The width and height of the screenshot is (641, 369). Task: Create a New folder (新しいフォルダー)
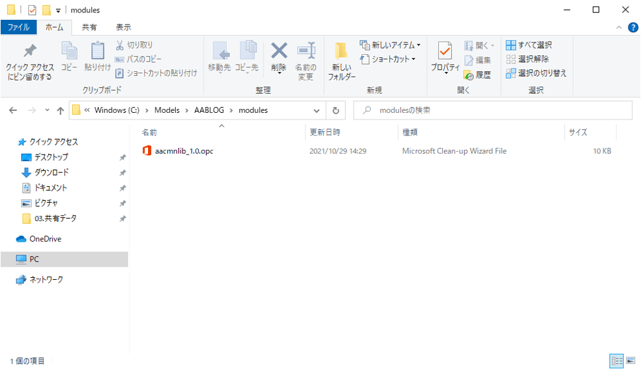pyautogui.click(x=342, y=61)
